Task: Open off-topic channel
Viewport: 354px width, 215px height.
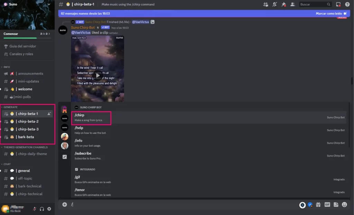Action: [x=27, y=178]
